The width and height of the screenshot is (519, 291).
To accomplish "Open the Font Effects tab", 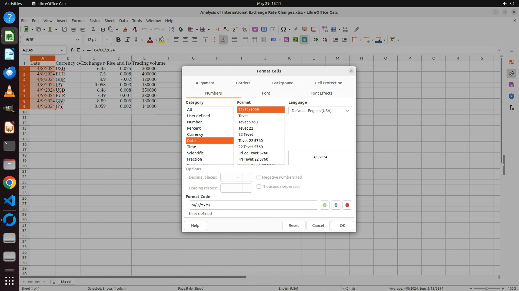I will tap(321, 93).
